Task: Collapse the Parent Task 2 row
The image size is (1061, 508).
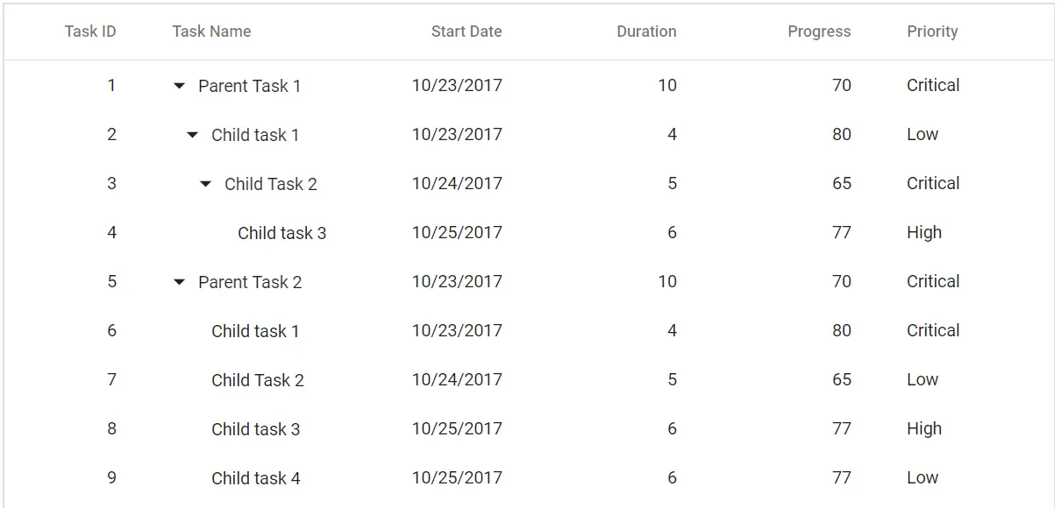Action: click(178, 281)
